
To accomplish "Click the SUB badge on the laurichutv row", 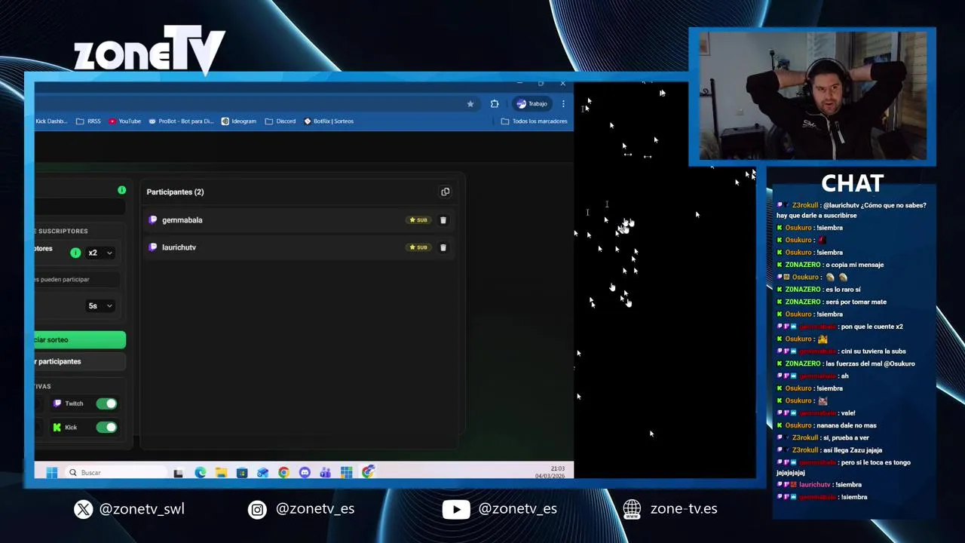I will (x=418, y=247).
